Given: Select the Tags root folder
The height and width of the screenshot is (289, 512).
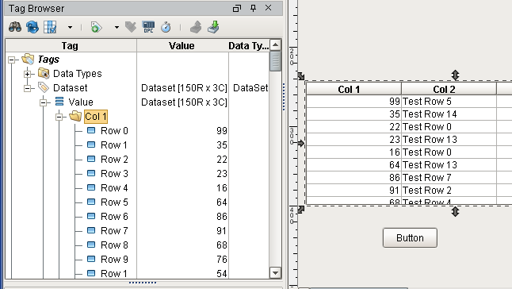Looking at the screenshot, I should (48, 60).
